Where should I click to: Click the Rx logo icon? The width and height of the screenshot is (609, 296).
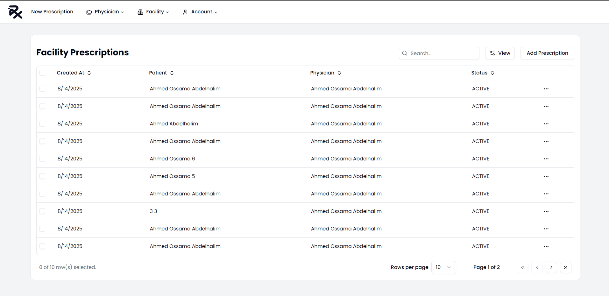[x=15, y=12]
